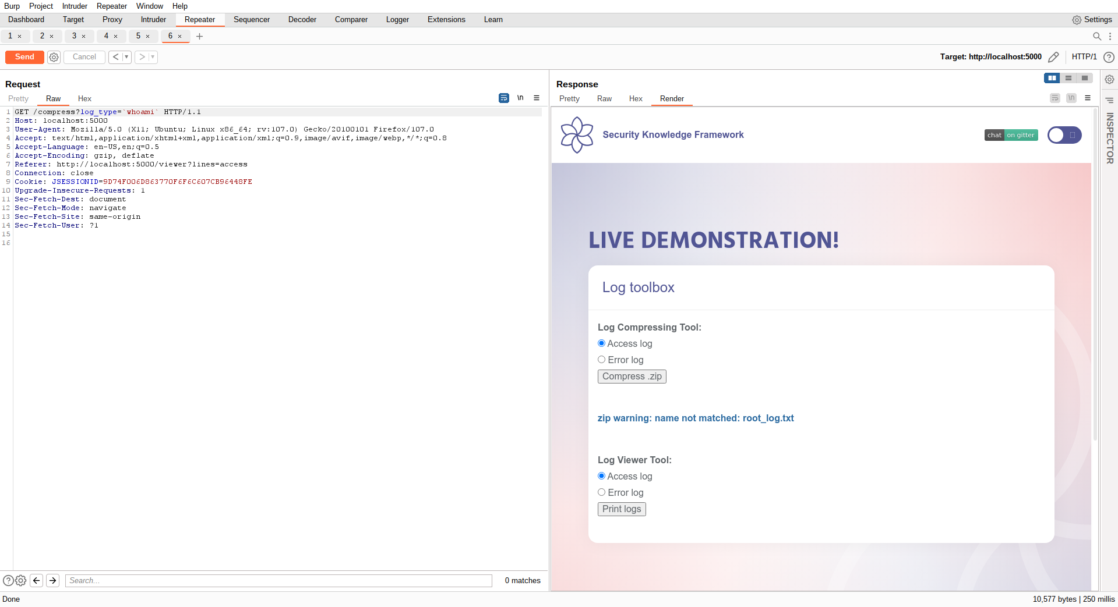Switch to the Proxy tool tab
This screenshot has height=607, width=1118.
tap(112, 20)
